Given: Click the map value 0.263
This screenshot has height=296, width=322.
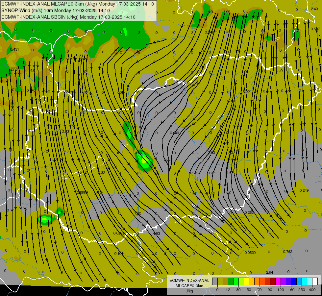Looking at the screenshot, I should point(249,212).
